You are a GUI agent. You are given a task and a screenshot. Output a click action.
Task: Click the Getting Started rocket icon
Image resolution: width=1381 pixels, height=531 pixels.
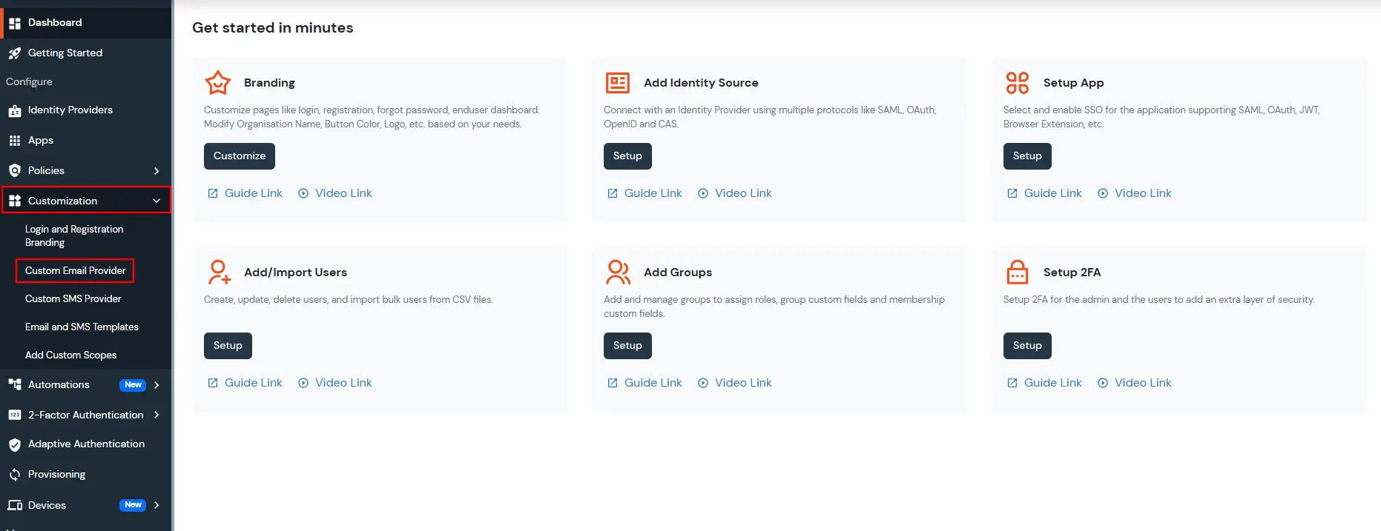pyautogui.click(x=15, y=53)
